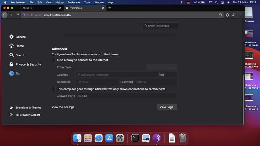This screenshot has width=260, height=146.
Task: Click the menu bar clock Mo. 29. März
Action: coord(245,2)
